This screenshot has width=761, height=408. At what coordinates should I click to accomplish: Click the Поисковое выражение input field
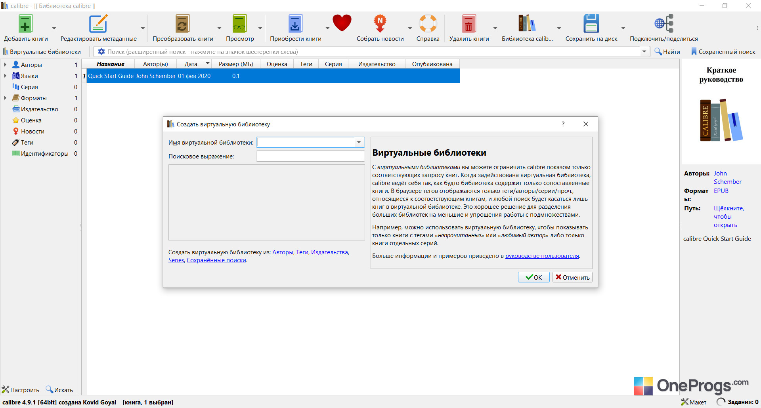click(310, 156)
